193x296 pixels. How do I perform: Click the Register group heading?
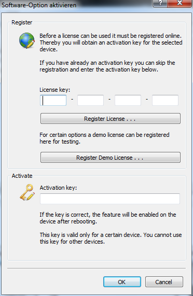pos(22,22)
